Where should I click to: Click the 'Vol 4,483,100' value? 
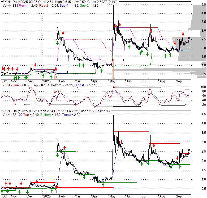[x=12, y=115]
